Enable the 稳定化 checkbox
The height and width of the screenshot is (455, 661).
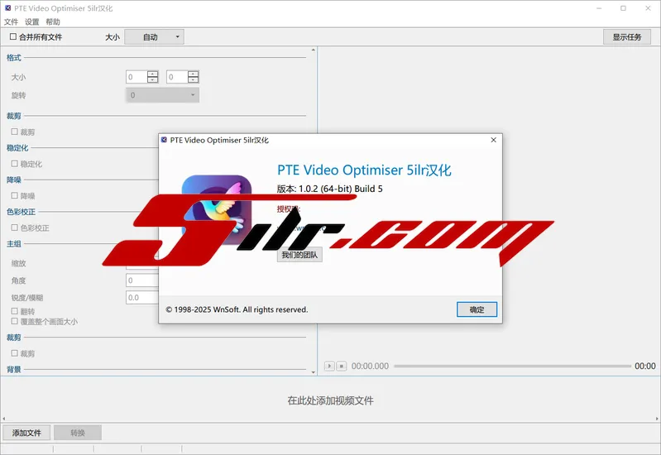(14, 164)
